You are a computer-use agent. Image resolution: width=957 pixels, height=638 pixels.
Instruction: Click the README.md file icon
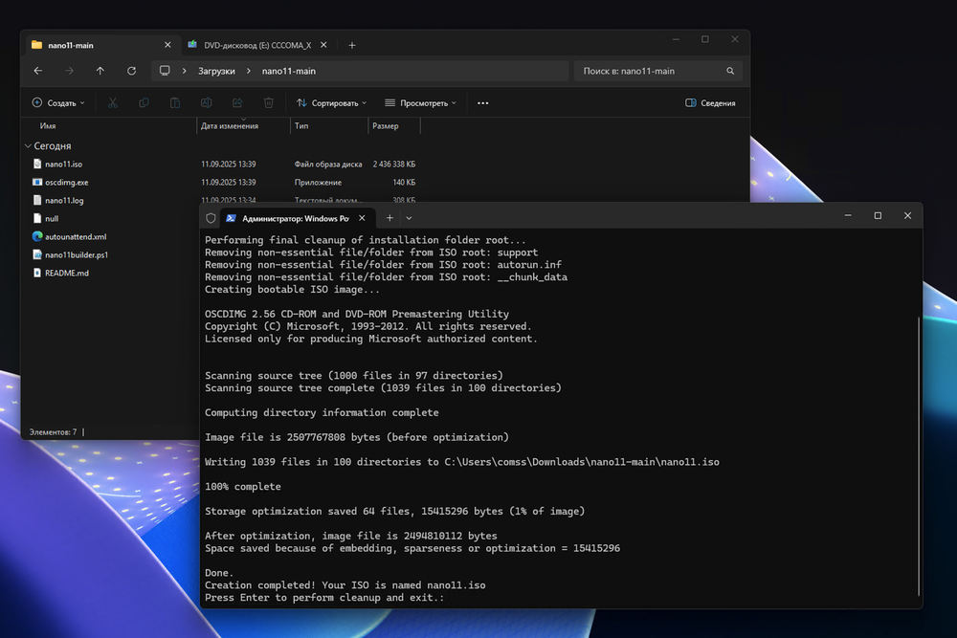(37, 273)
